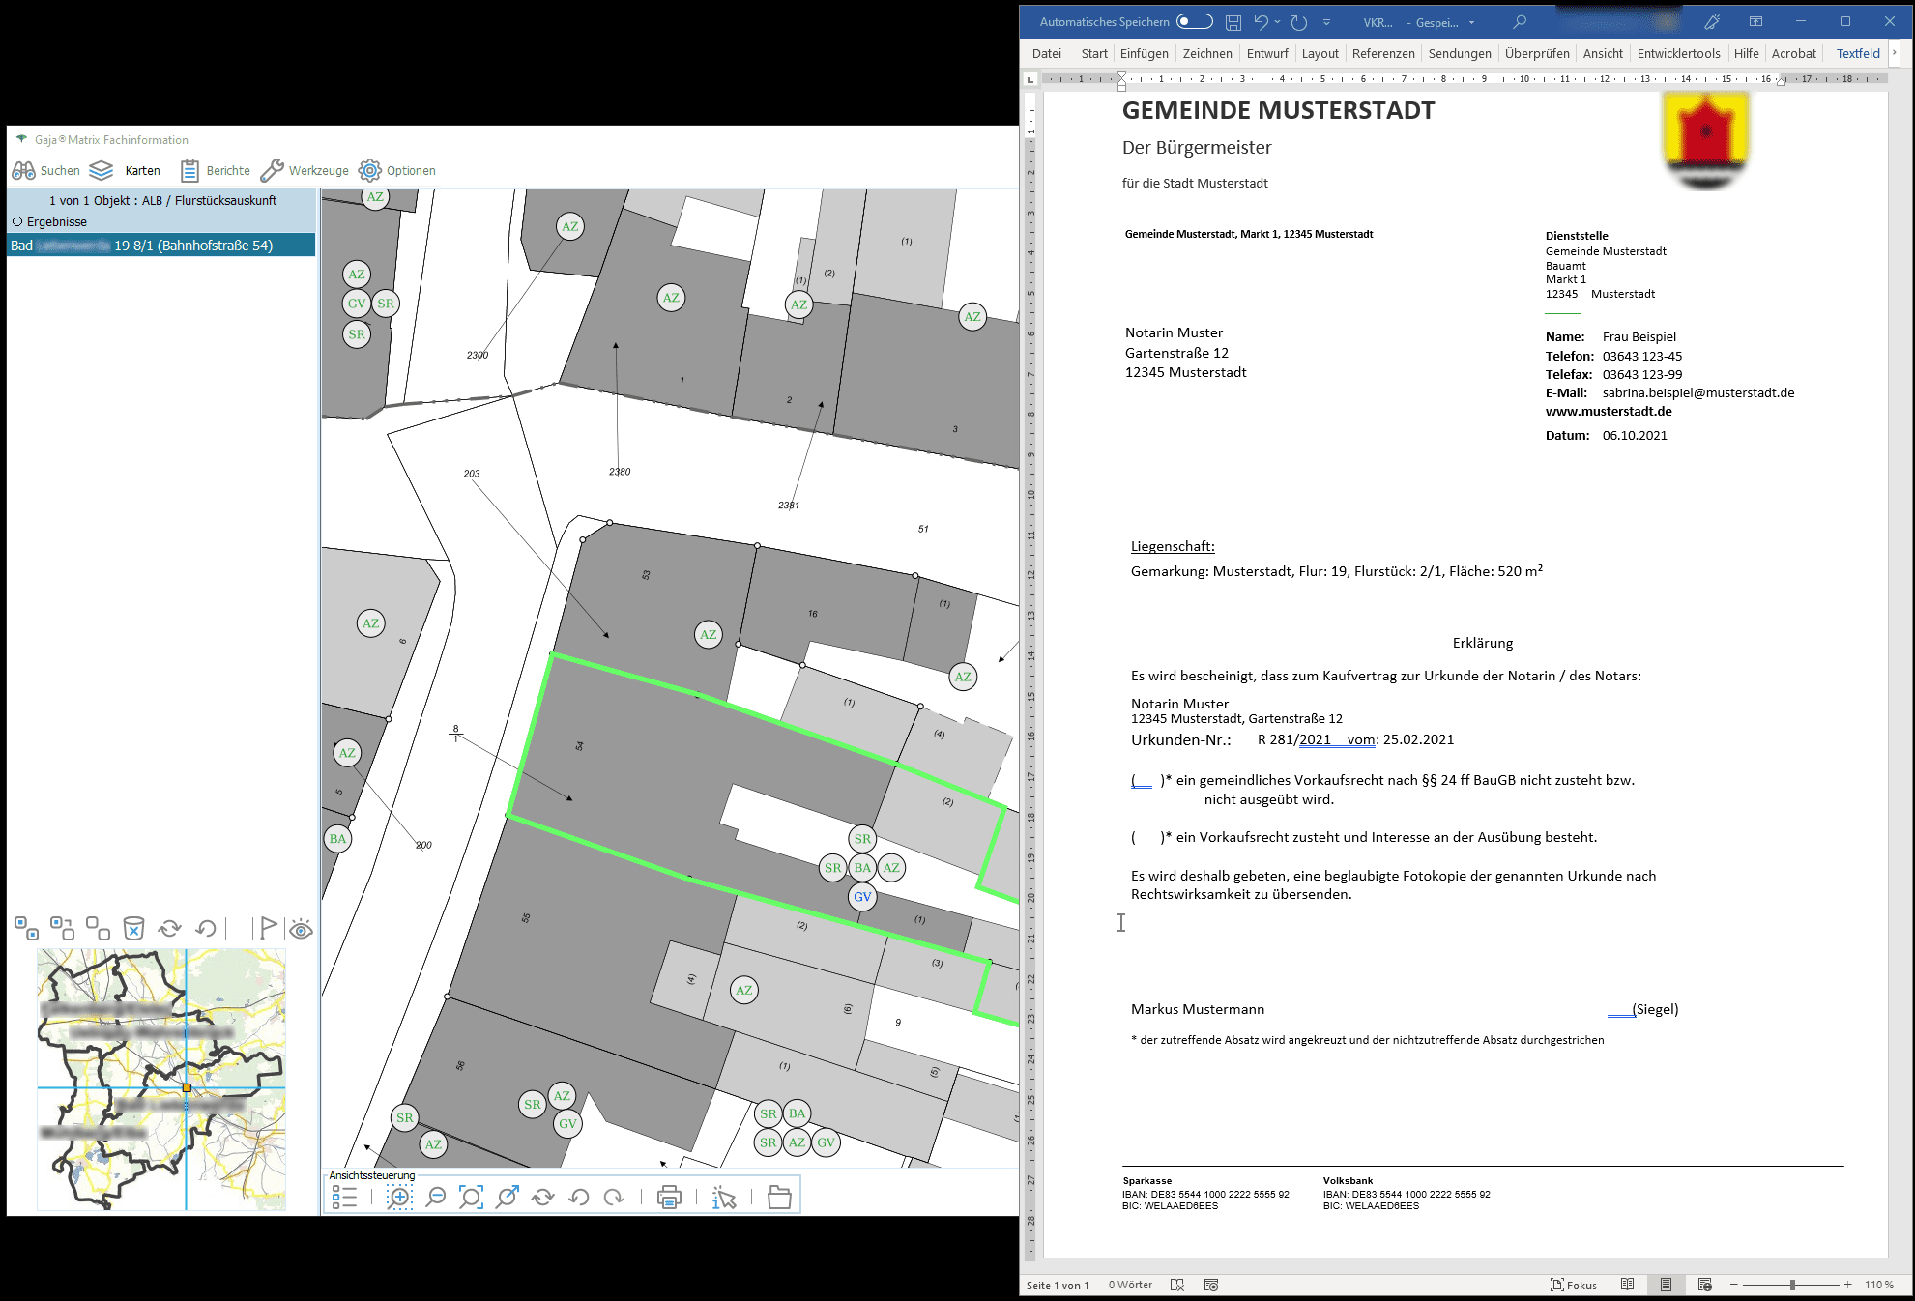Screen dimensions: 1915x1301
Task: Click the zoom-in magnifier in Ansichtssteuerung
Action: [x=399, y=1198]
